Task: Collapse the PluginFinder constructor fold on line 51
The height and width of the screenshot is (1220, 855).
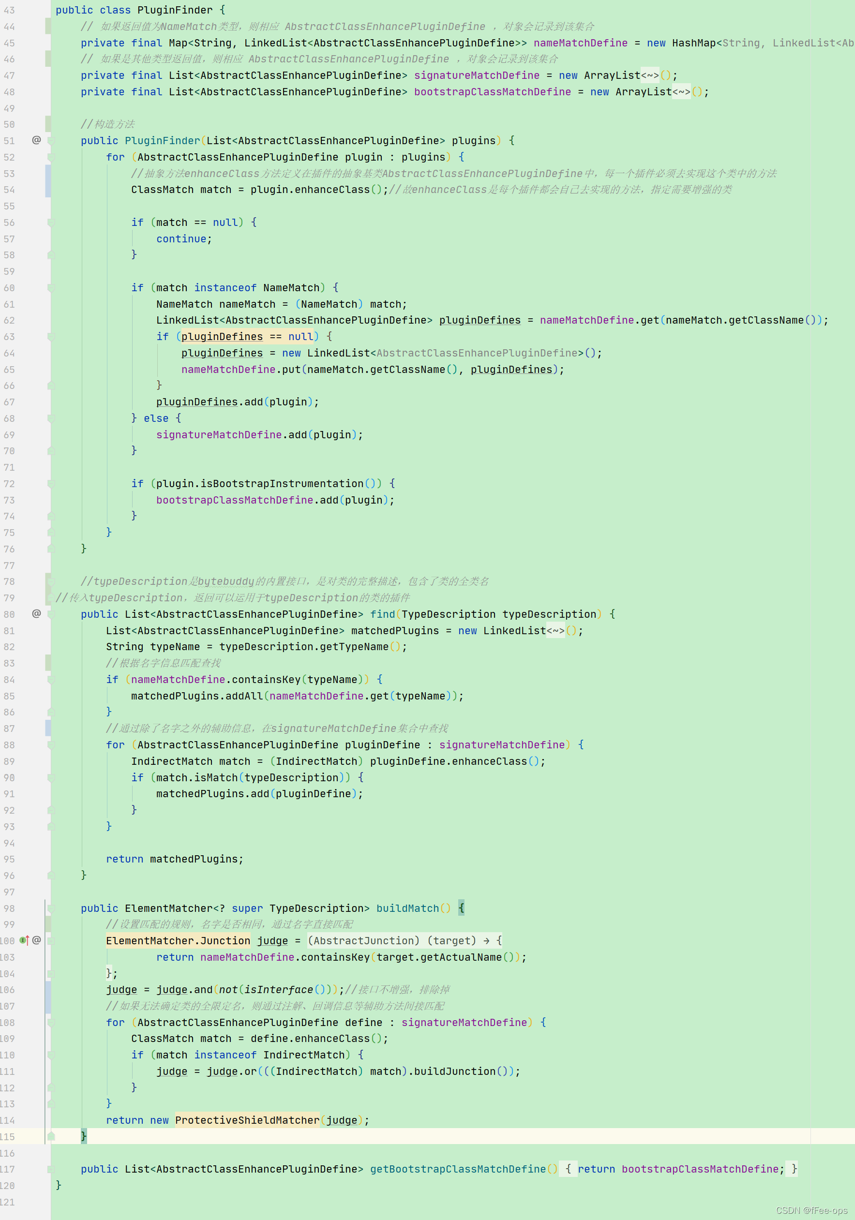Action: 51,140
